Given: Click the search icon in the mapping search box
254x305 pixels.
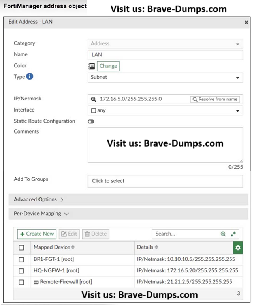Looking at the screenshot, I should (223, 234).
